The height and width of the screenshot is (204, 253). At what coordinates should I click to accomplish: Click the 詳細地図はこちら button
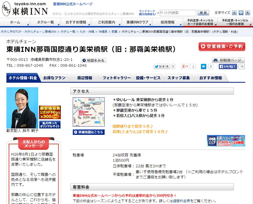pyautogui.click(x=89, y=132)
